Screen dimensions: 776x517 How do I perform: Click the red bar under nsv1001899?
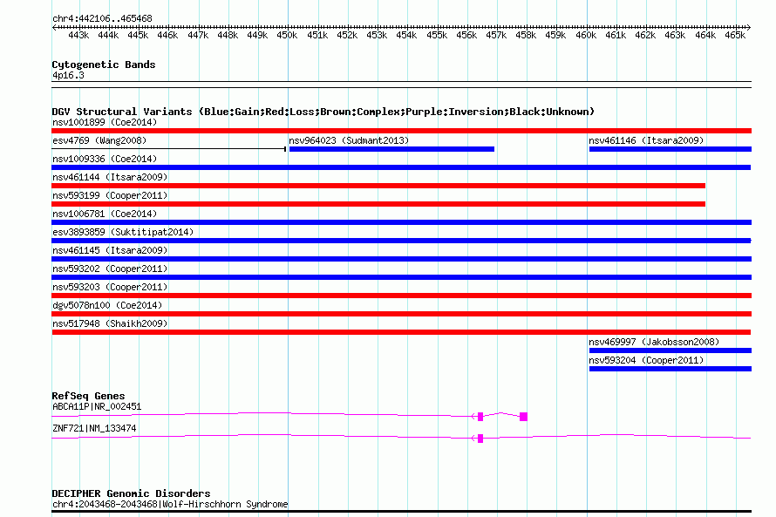pyautogui.click(x=401, y=131)
